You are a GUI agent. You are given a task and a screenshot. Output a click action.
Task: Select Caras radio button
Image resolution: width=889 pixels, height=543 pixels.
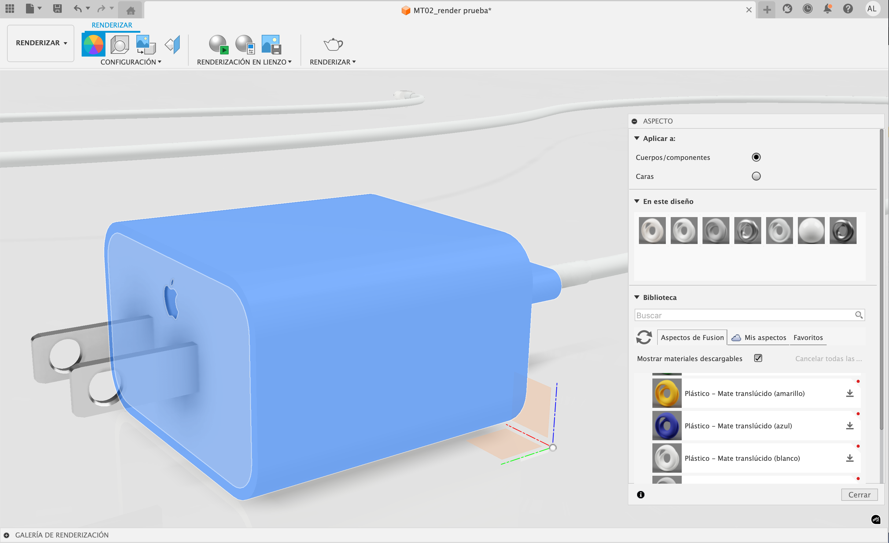coord(756,176)
